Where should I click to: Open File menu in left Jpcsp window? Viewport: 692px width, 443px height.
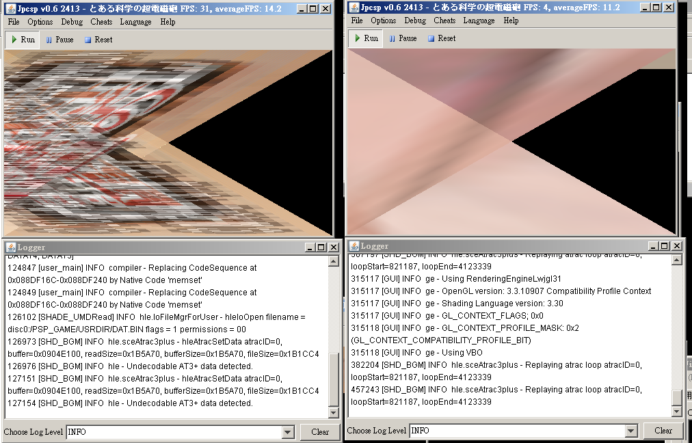point(14,22)
